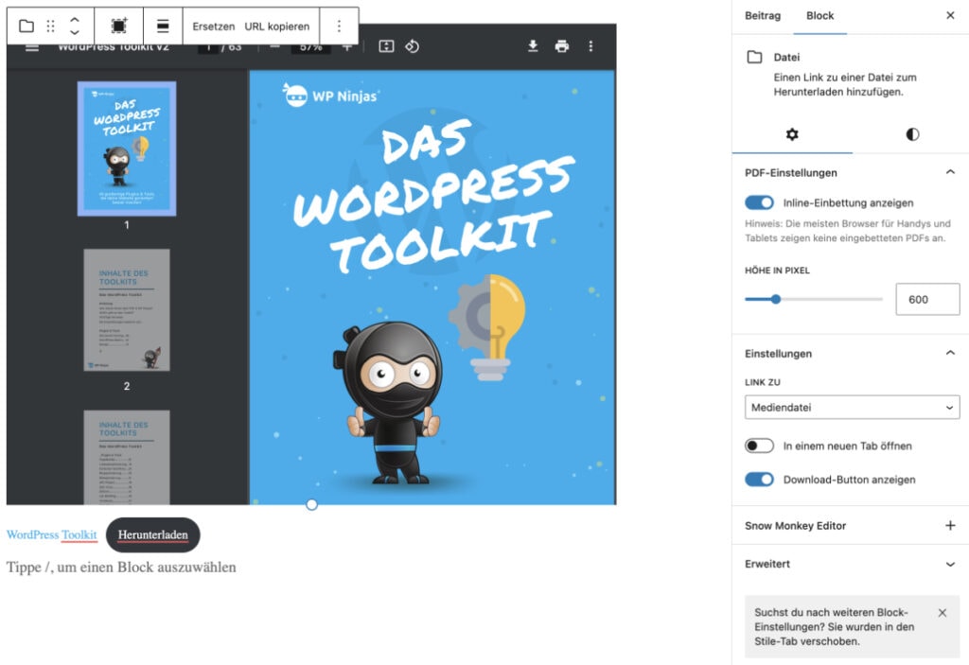
Task: Open the settings gear tab in sidebar
Action: tap(792, 134)
